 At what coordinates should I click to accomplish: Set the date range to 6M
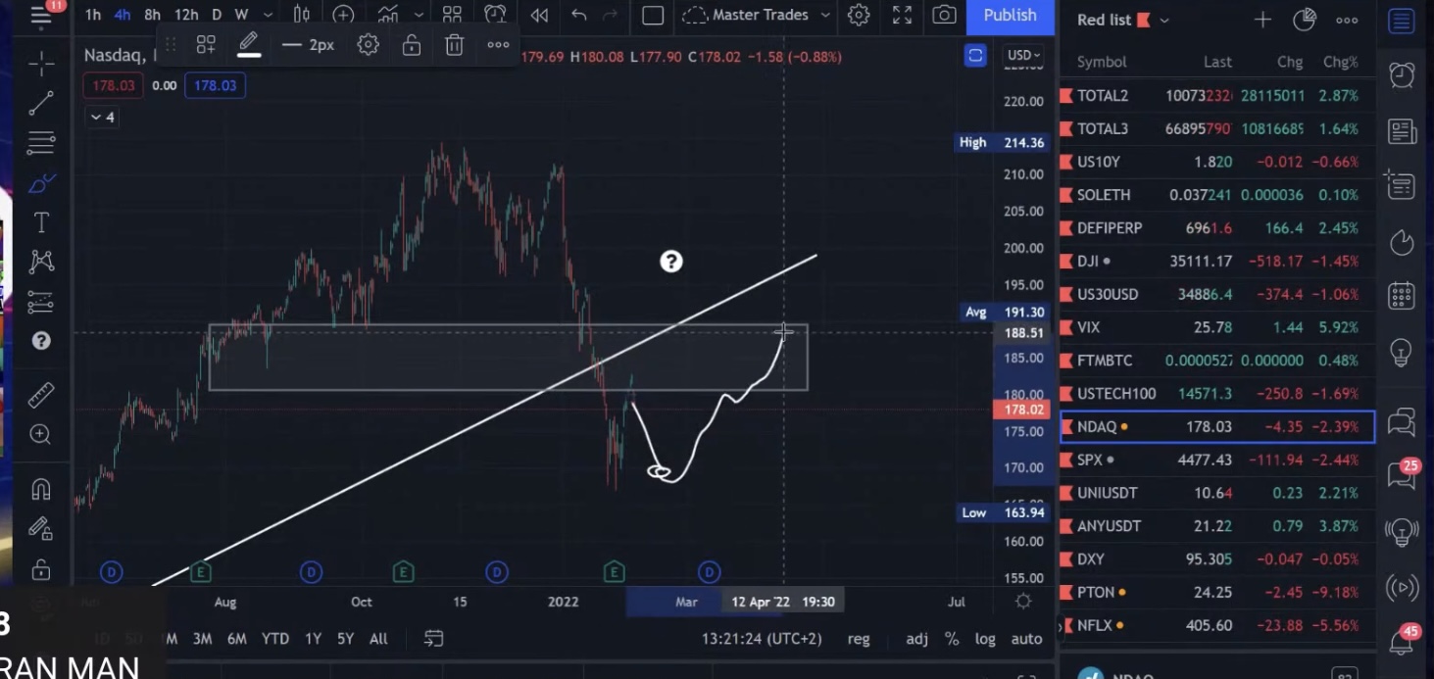pos(236,639)
